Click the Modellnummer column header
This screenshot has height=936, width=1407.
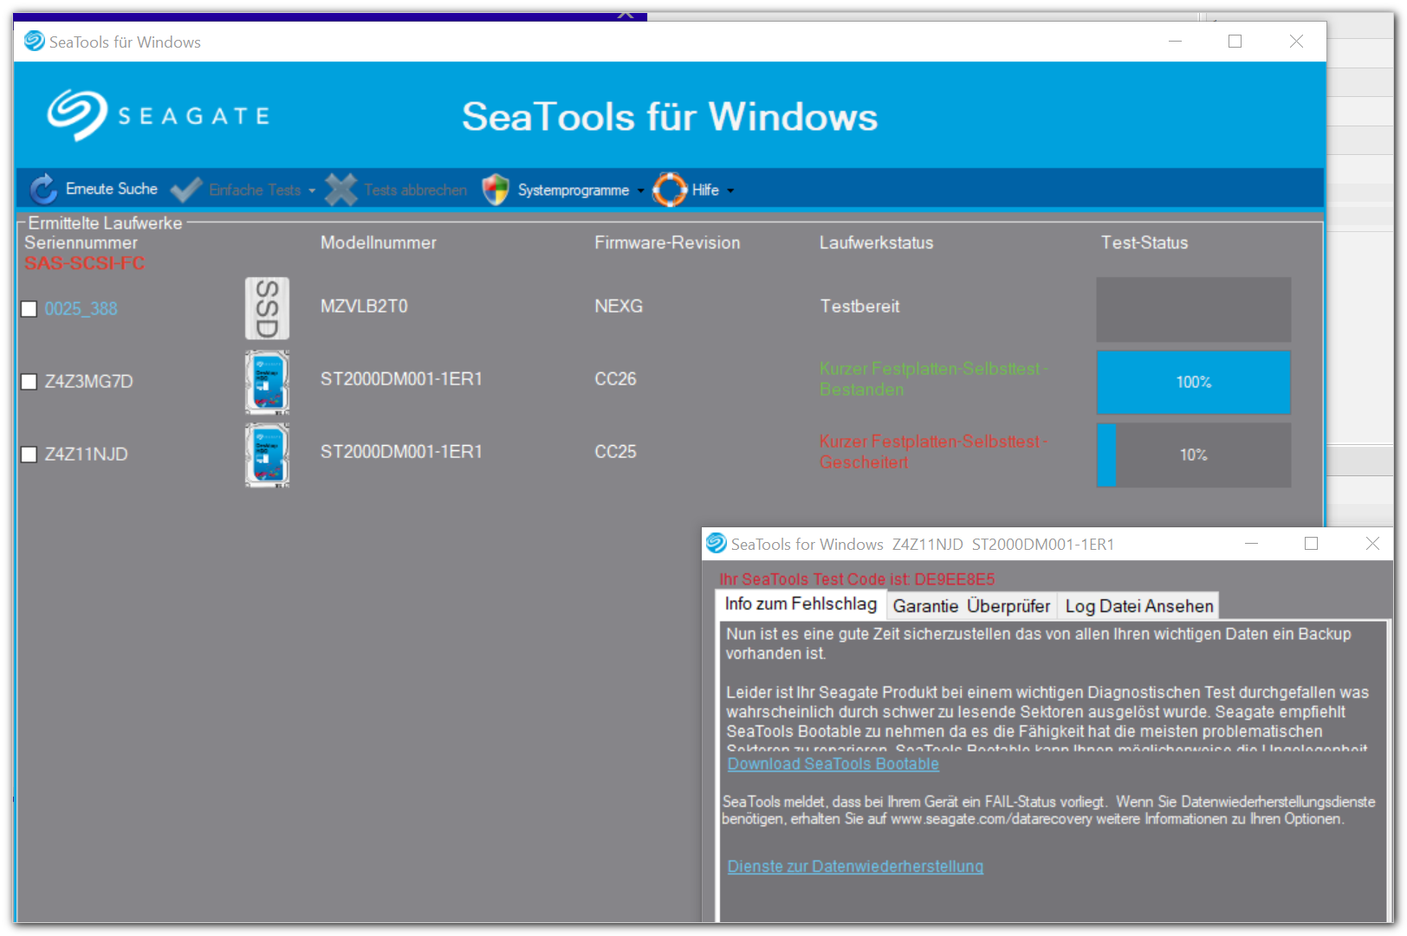click(379, 243)
